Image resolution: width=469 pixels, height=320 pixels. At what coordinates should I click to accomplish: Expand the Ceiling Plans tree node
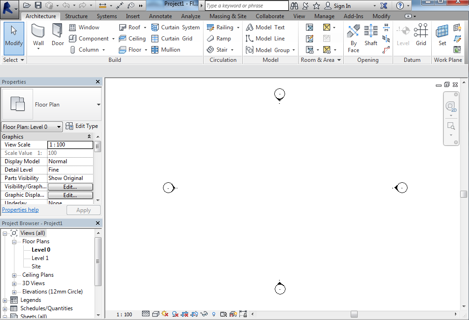point(14,275)
